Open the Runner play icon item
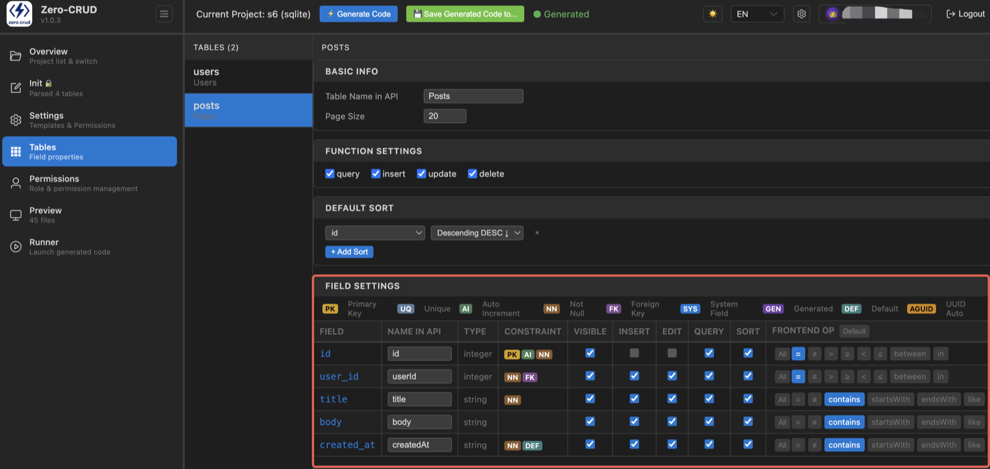990x469 pixels. [16, 247]
